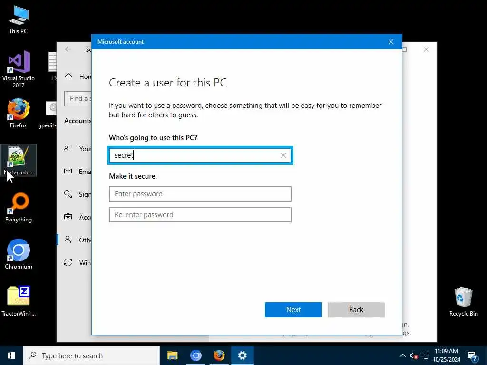Viewport: 487px width, 365px height.
Task: Open This PC desktop icon
Action: pyautogui.click(x=19, y=19)
